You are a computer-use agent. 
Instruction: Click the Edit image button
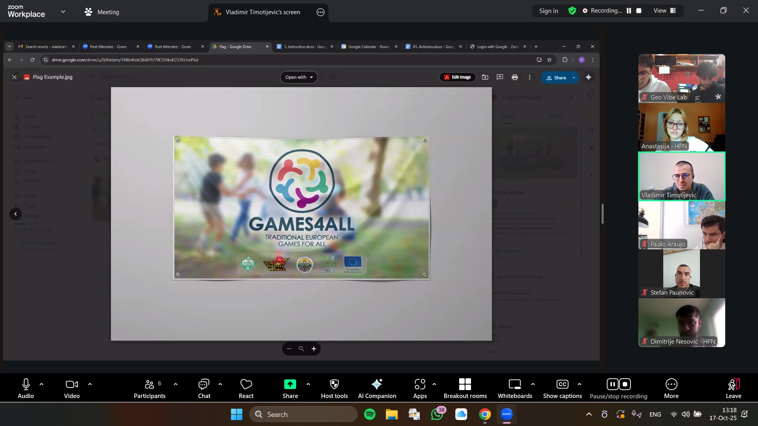coord(458,77)
